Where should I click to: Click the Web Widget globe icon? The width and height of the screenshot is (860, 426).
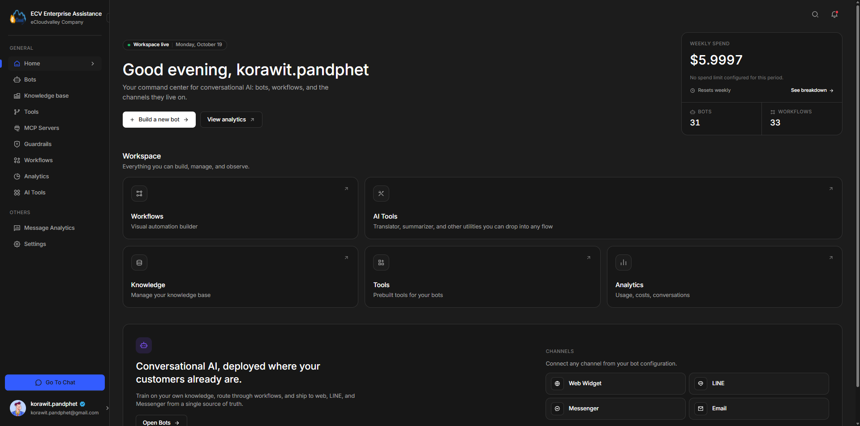click(557, 383)
